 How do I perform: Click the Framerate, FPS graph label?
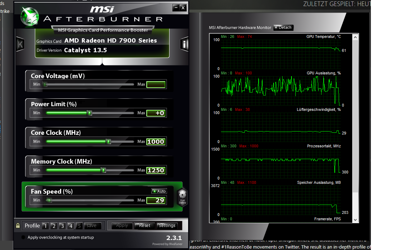327,219
